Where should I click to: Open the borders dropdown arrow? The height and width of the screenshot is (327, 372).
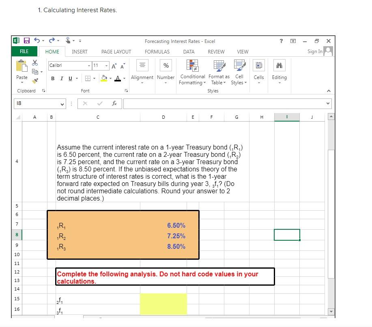coord(95,79)
